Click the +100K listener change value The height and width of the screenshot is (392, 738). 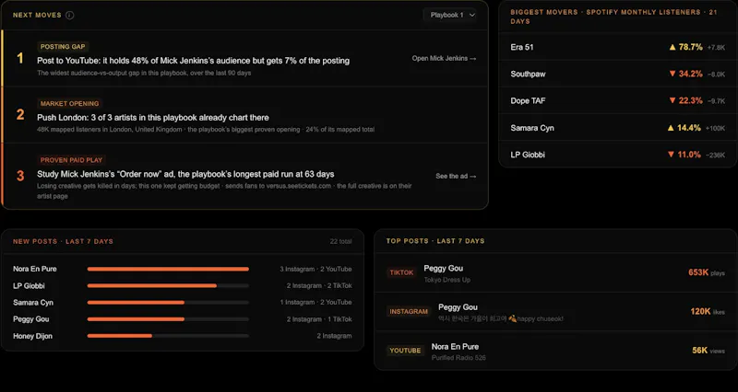(715, 128)
